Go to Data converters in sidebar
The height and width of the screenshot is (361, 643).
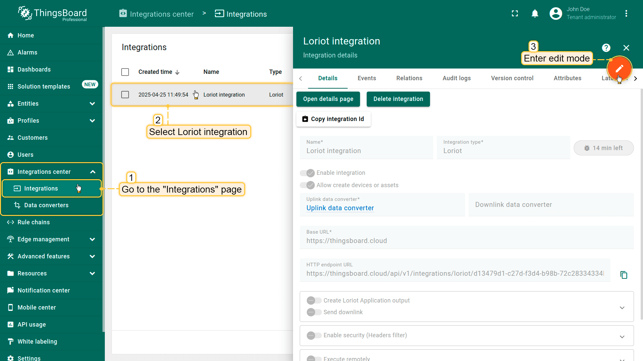[x=46, y=205]
